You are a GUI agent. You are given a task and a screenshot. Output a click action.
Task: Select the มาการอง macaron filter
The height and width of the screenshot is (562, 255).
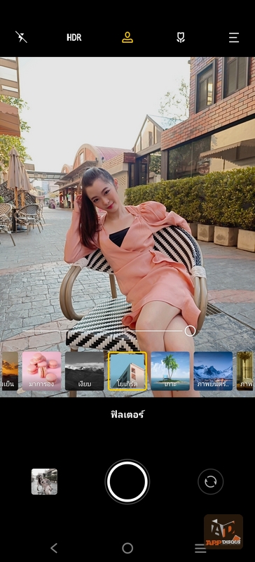[41, 371]
